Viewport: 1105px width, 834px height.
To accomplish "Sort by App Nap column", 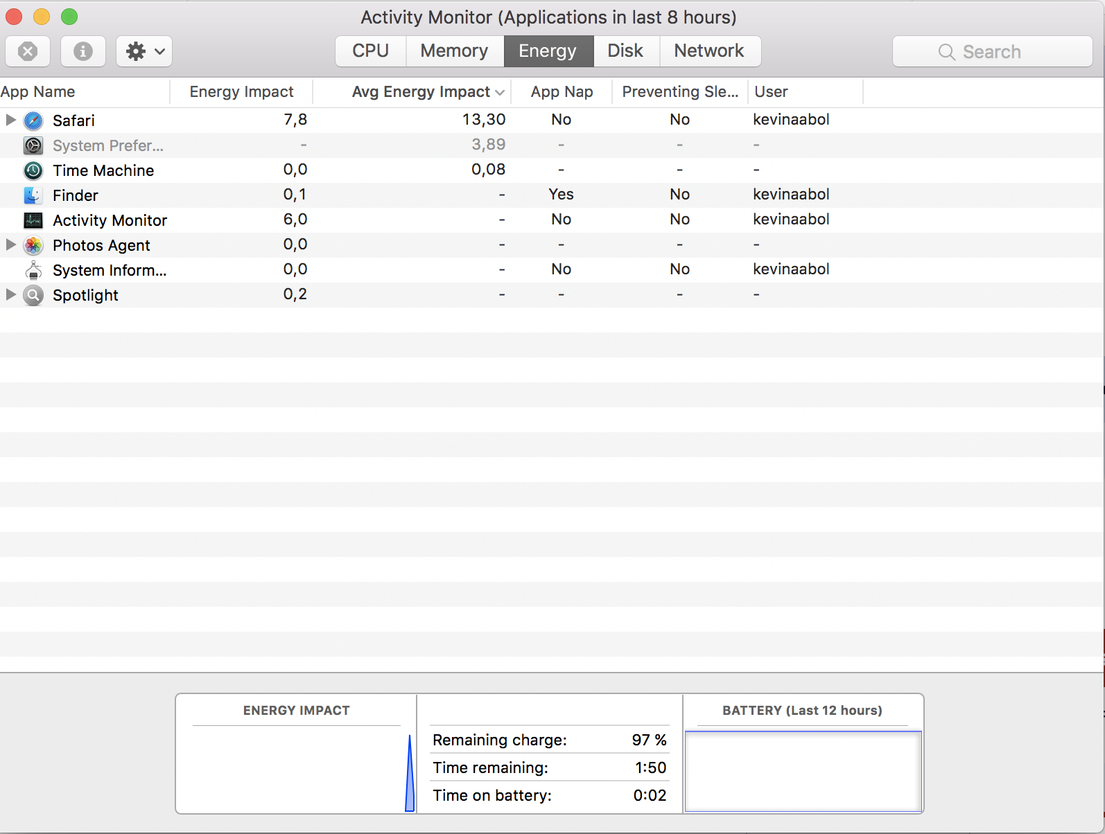I will click(x=562, y=92).
